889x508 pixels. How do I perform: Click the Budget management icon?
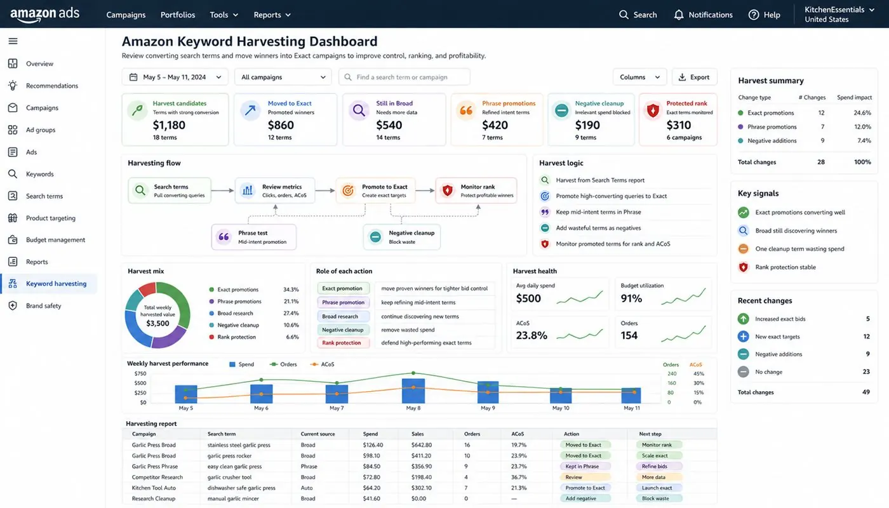coord(13,240)
